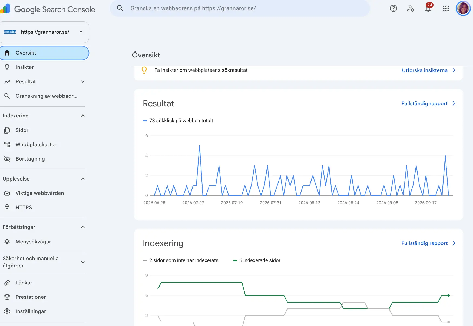This screenshot has width=473, height=326.
Task: Click the Viktiga webbvärden gauge icon
Action: [7, 193]
